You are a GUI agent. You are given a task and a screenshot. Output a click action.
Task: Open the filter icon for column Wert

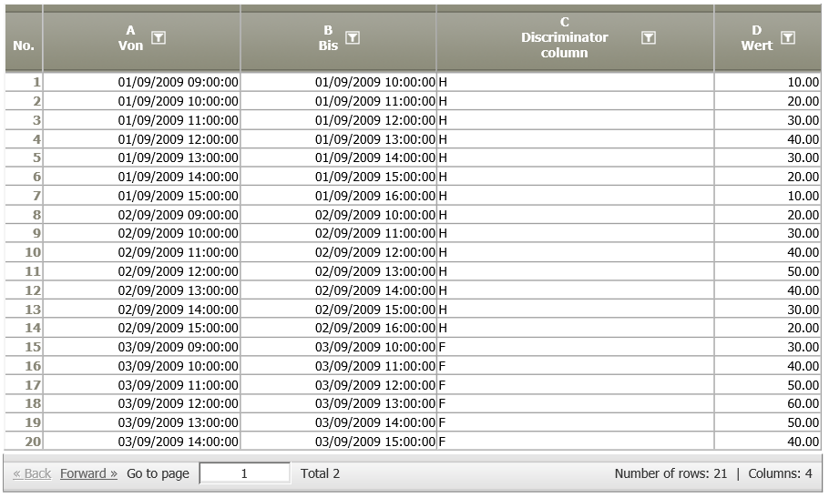pyautogui.click(x=787, y=37)
